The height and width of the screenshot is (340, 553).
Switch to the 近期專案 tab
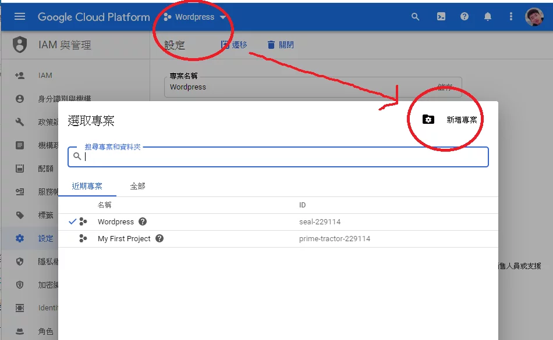point(87,186)
